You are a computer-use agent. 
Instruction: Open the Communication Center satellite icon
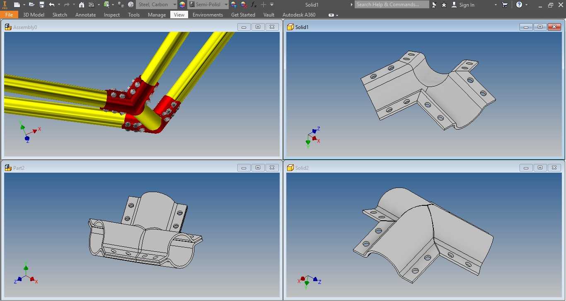[434, 5]
